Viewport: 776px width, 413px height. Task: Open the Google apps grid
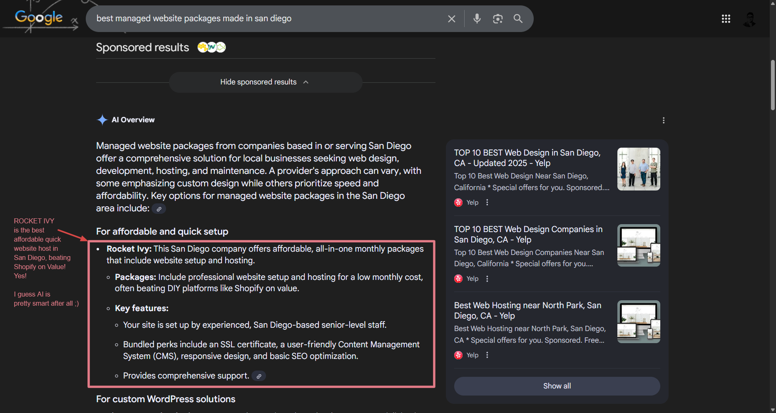(x=726, y=19)
